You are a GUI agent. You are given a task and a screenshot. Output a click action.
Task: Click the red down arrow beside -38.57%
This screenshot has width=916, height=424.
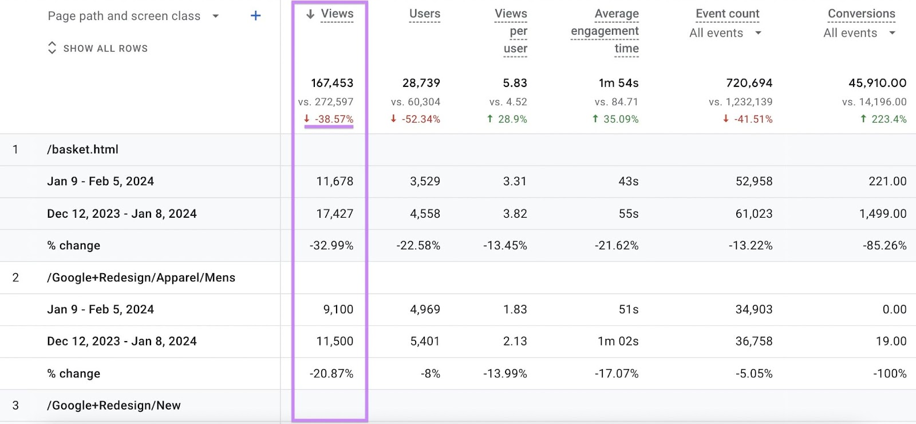pyautogui.click(x=307, y=119)
